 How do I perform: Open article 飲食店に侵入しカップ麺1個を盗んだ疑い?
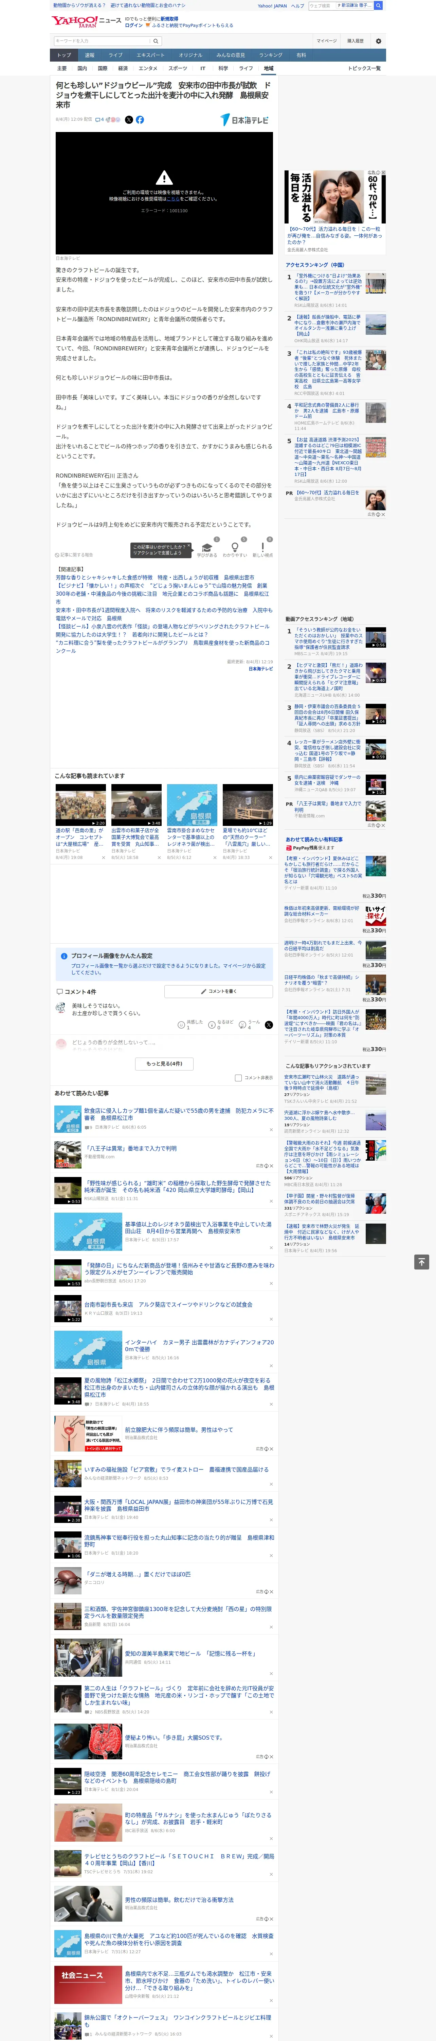(179, 1115)
